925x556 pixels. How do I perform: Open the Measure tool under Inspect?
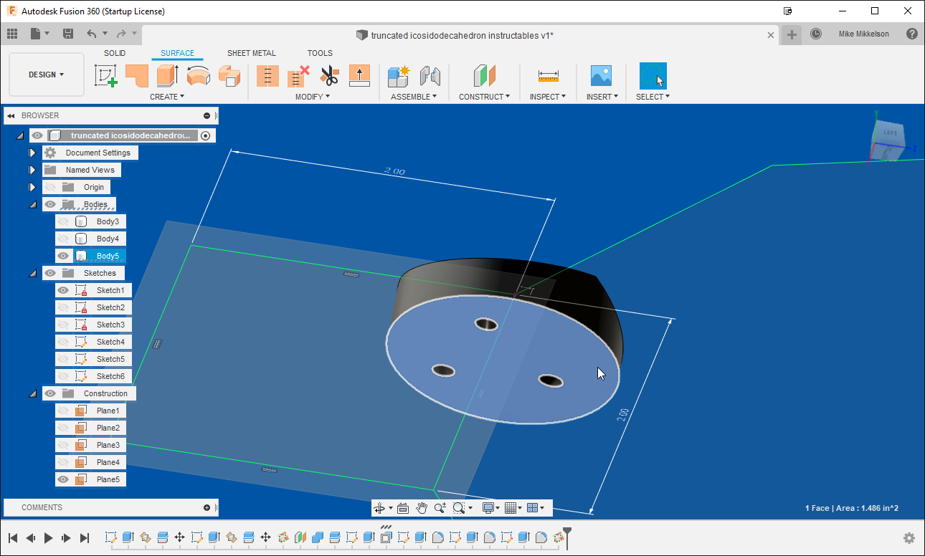click(x=548, y=75)
